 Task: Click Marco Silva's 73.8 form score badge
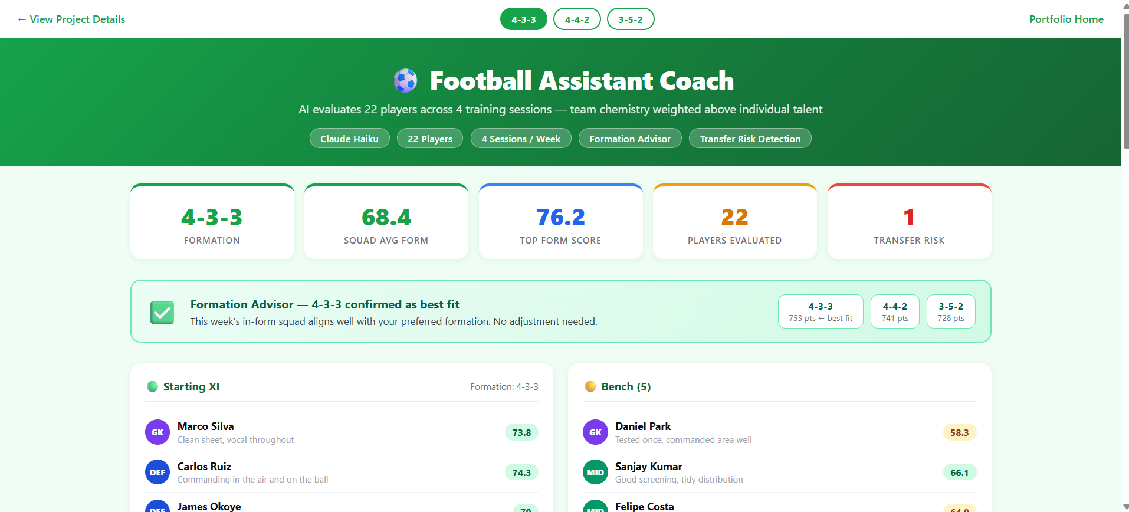pyautogui.click(x=521, y=432)
